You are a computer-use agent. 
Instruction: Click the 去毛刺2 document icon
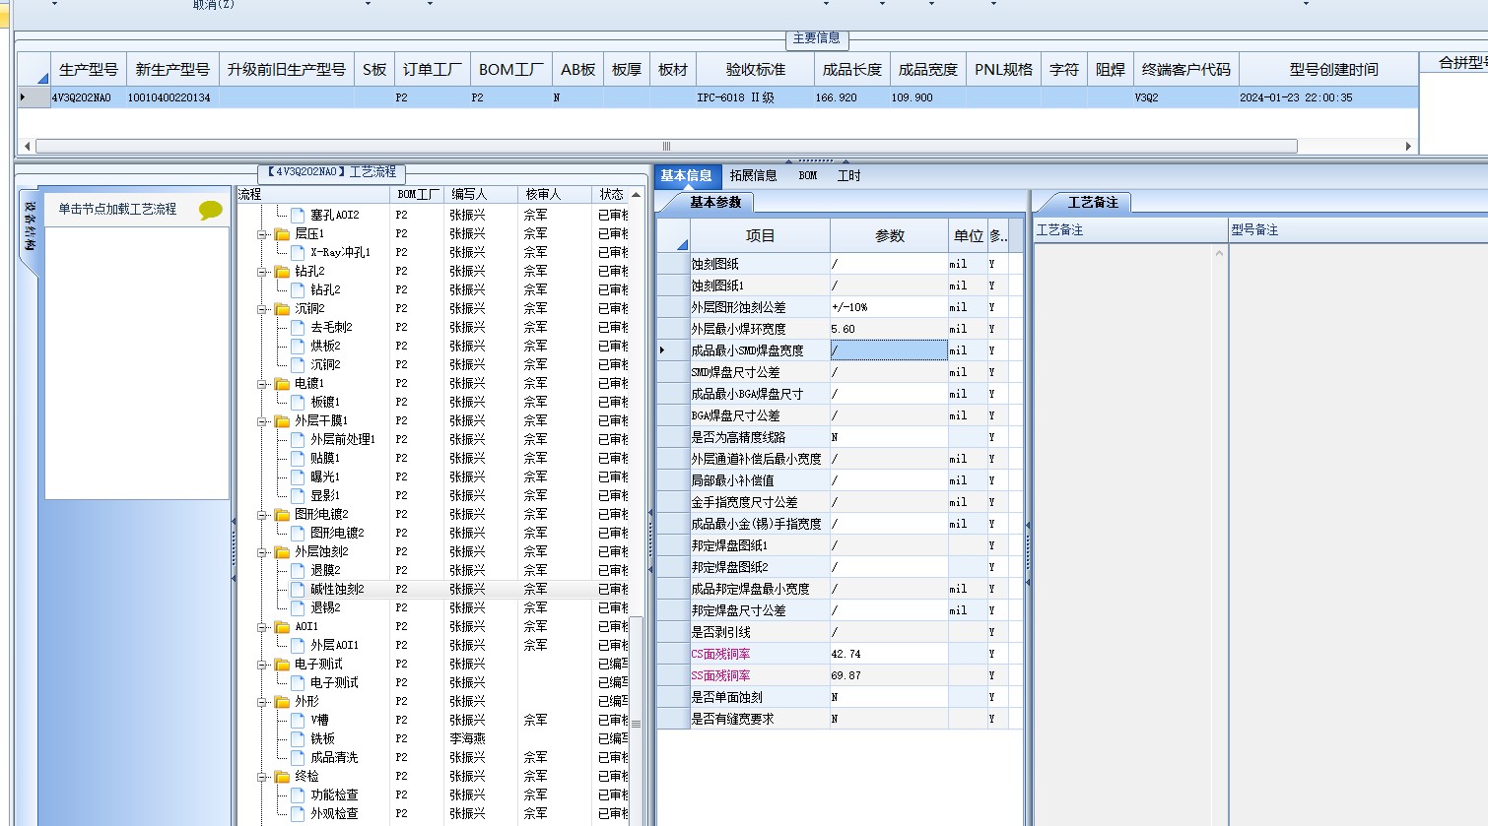coord(298,327)
